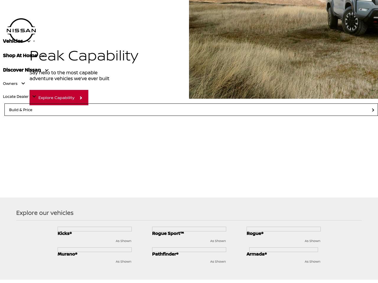Screen dimensions: 378x283
Task: Click the Rogue Sport image placeholder
Action: point(189,229)
